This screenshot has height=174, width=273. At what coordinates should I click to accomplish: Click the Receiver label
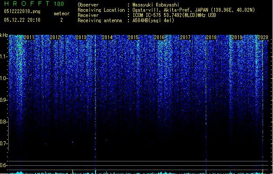88,15
